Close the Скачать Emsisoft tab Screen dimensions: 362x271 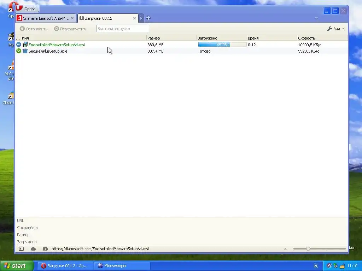(x=72, y=18)
